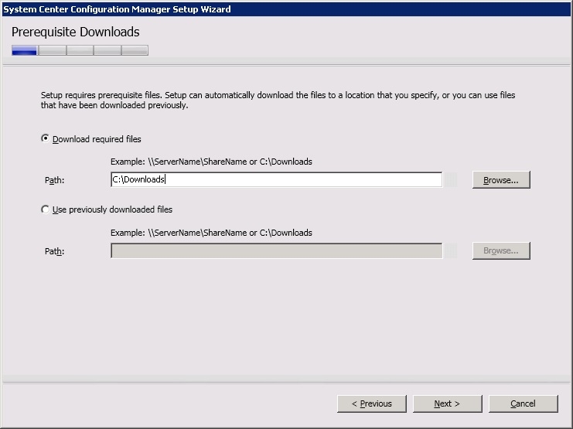The height and width of the screenshot is (429, 573).
Task: Choose Use previously downloaded files option
Action: (45, 209)
